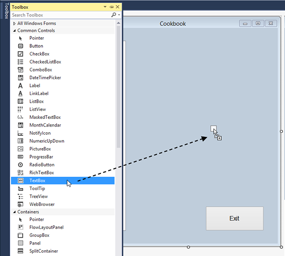Select the MonthCalendar icon

[20, 125]
